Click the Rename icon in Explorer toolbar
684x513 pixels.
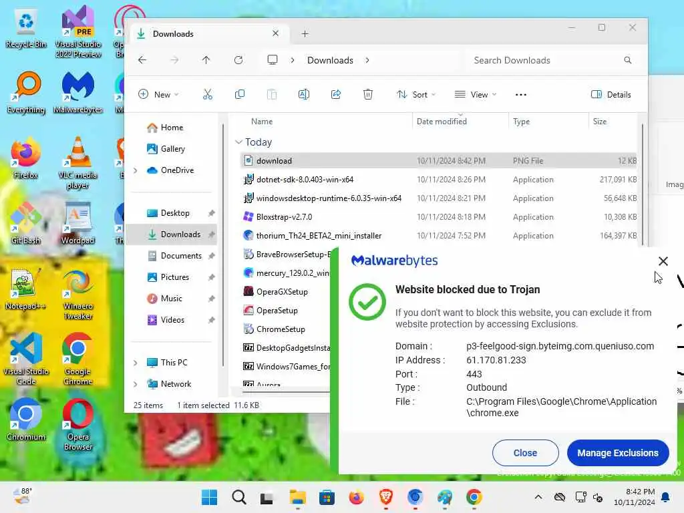coord(304,94)
